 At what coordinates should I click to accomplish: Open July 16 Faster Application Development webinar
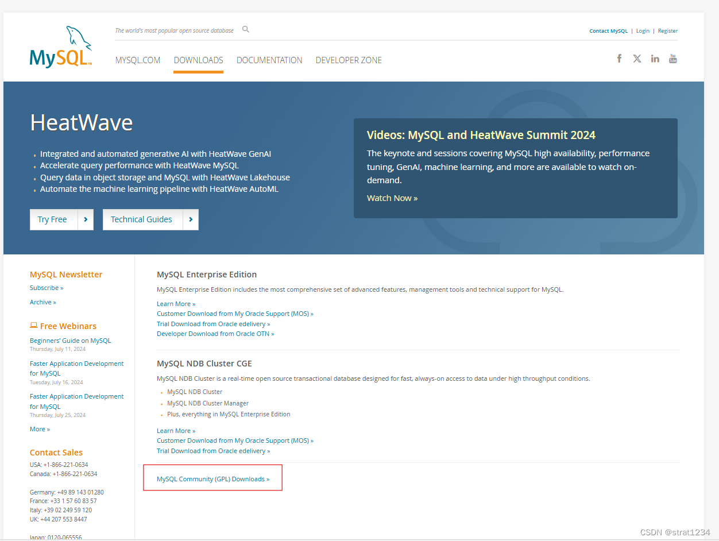[x=77, y=368]
